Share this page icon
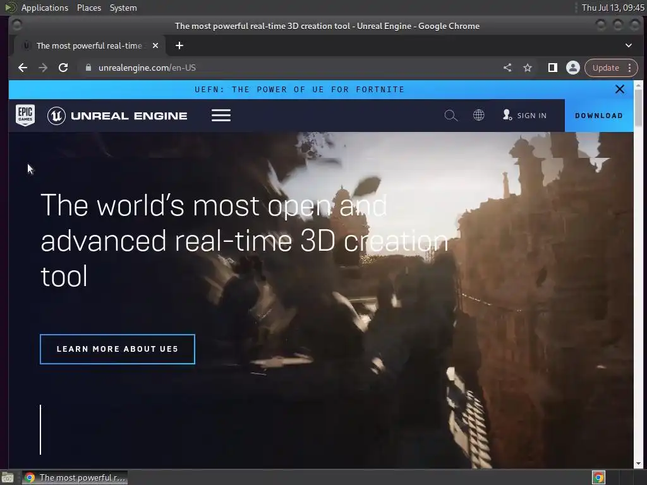The height and width of the screenshot is (485, 647). click(x=507, y=68)
